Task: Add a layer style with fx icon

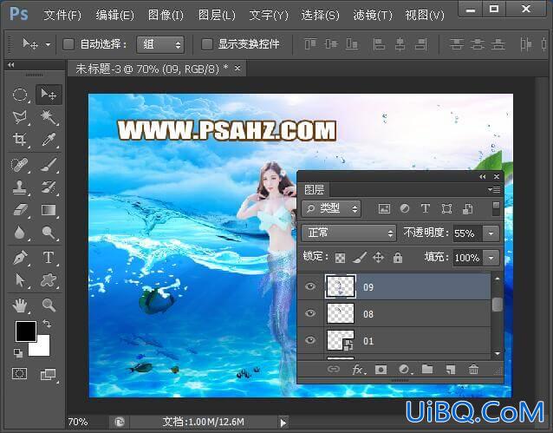Action: (358, 370)
